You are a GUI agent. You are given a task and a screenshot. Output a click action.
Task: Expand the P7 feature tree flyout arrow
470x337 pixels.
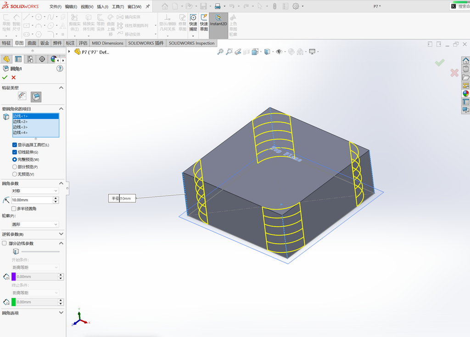[69, 51]
